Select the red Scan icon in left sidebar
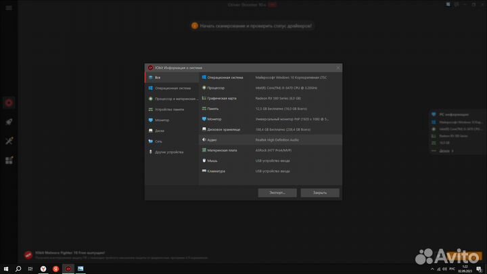 (x=9, y=103)
